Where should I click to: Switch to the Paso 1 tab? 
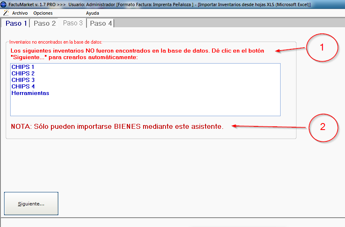(x=16, y=23)
